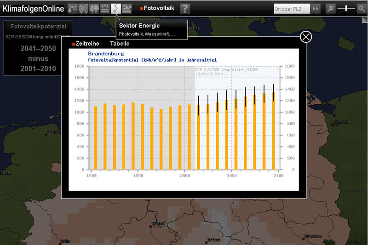Click the Ort oder PLZ search field
Viewport: 368px width, 245px height.
click(291, 9)
